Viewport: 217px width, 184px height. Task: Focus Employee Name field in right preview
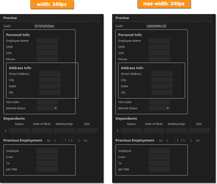pyautogui.click(x=159, y=41)
